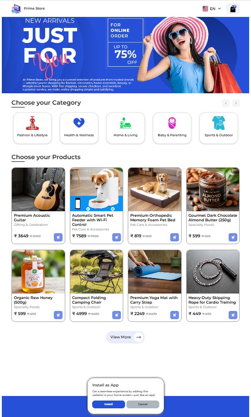Show next categories with right chevron
The width and height of the screenshot is (251, 417).
click(236, 103)
